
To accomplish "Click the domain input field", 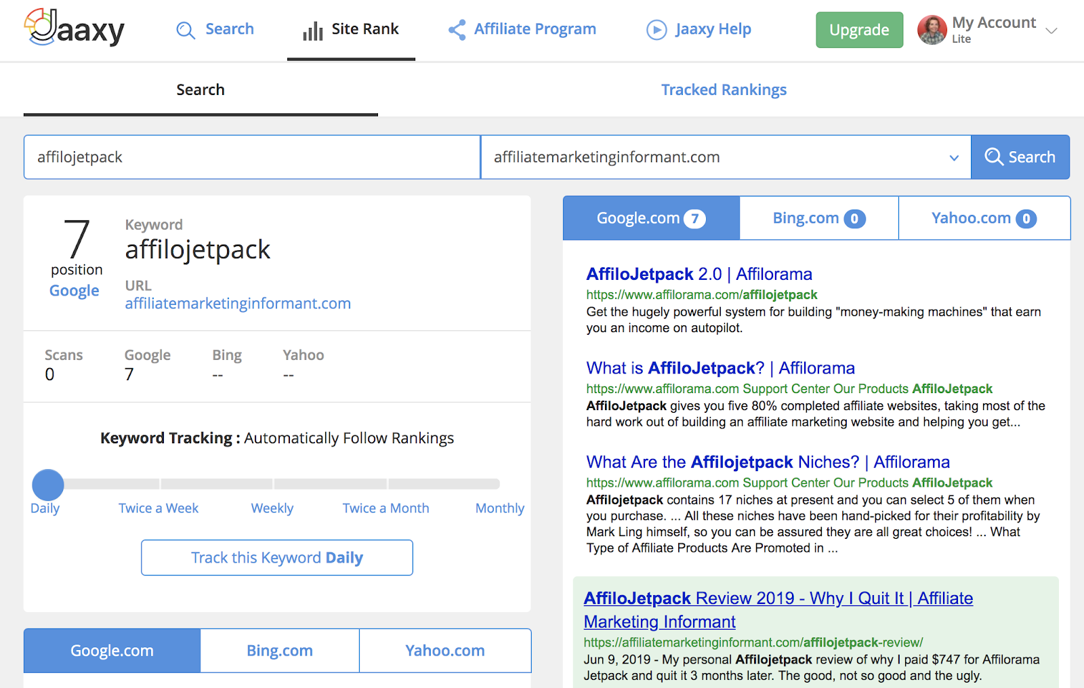I will [x=726, y=157].
